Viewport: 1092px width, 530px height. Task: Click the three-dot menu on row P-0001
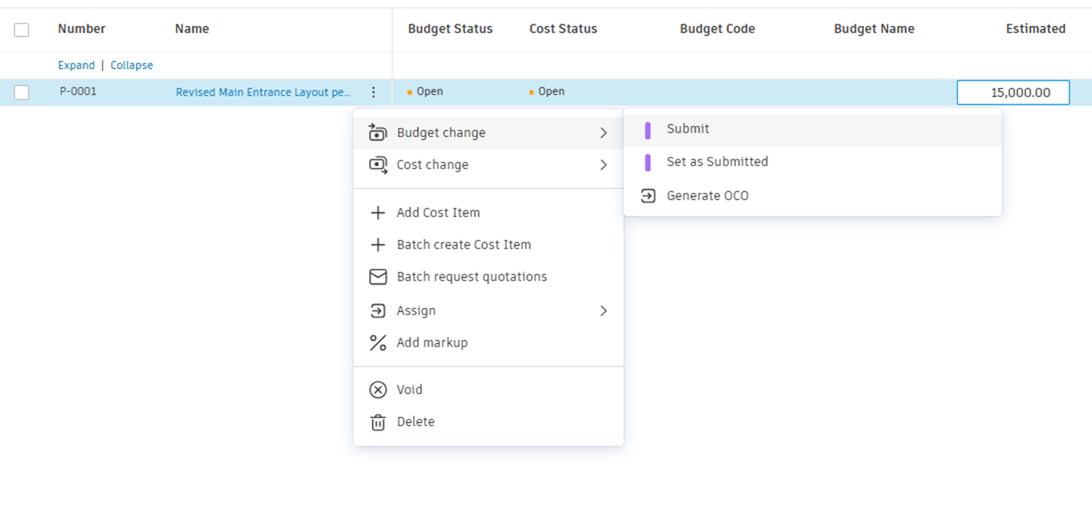point(374,92)
